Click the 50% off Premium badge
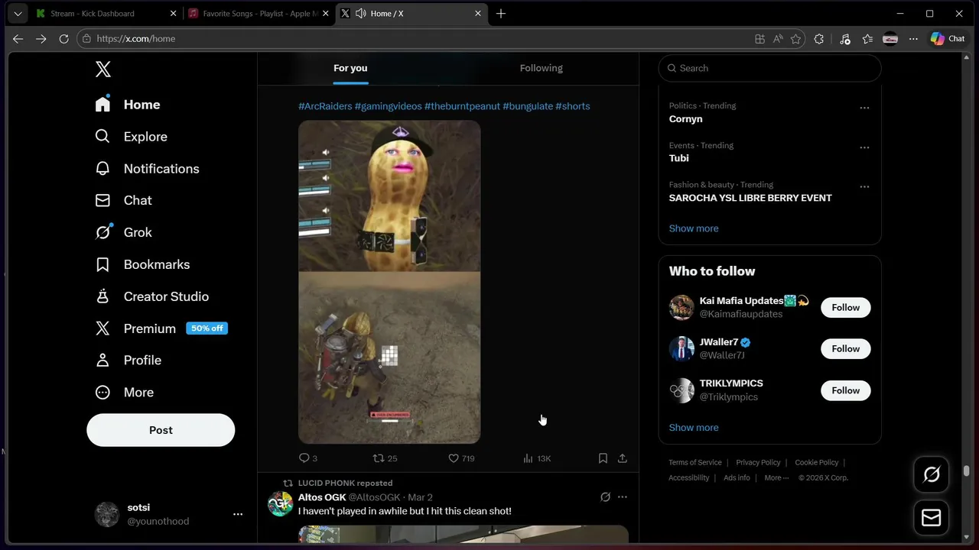 click(207, 328)
